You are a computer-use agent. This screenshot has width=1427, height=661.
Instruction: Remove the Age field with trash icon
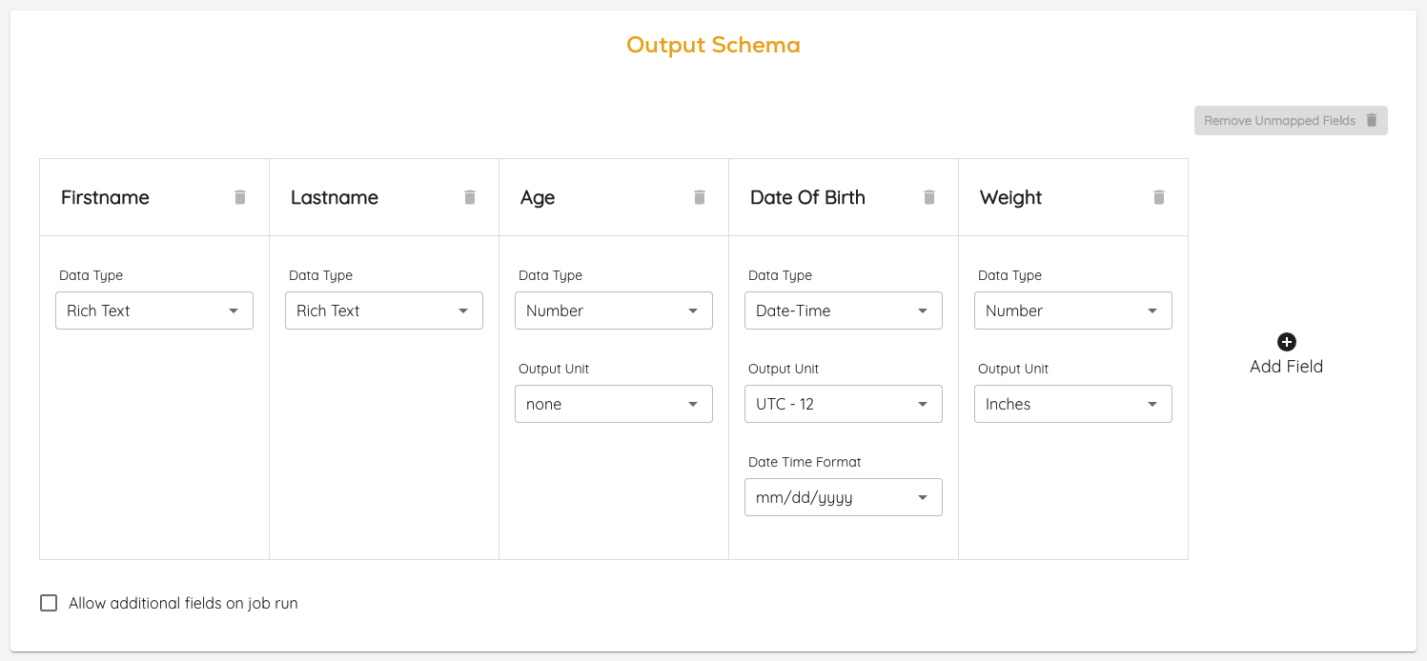pyautogui.click(x=700, y=197)
